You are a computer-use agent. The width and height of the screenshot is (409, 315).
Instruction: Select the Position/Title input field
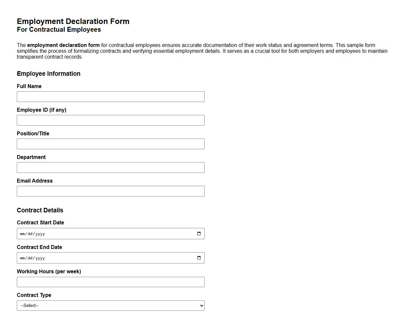[111, 144]
